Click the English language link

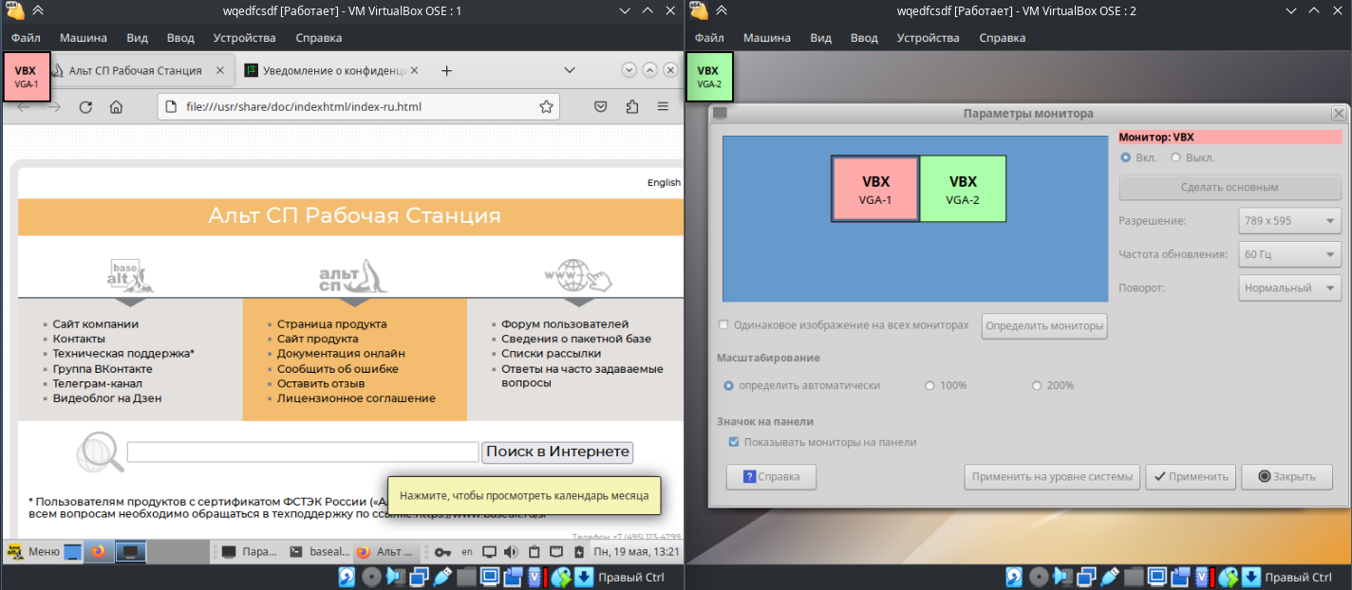tap(664, 182)
